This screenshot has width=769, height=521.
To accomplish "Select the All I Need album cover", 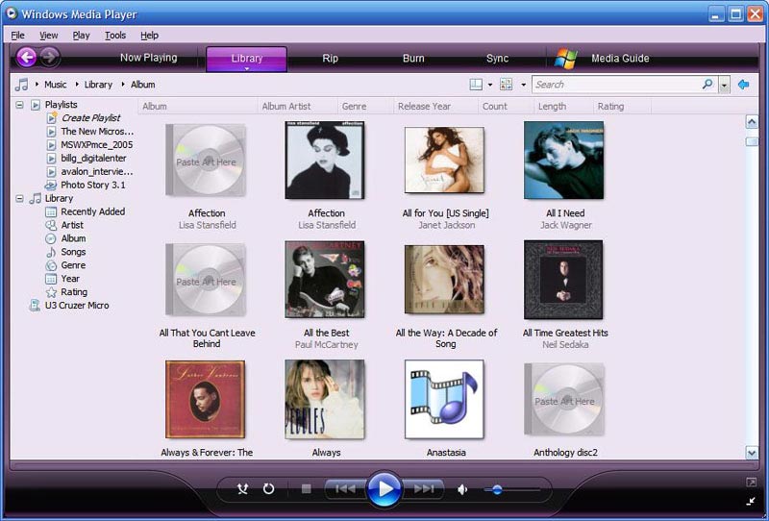I will point(563,161).
